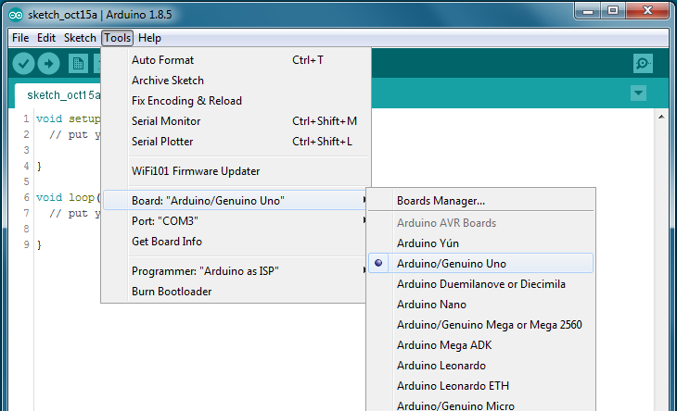Click the Upload arrow icon
The image size is (677, 411).
pos(49,64)
